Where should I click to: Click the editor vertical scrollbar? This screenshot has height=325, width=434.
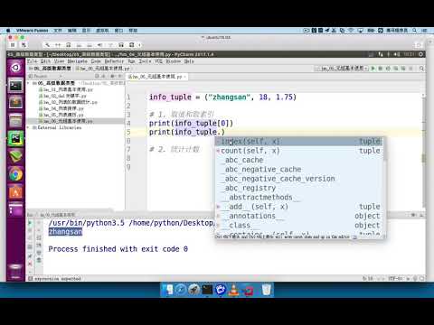coord(423,151)
